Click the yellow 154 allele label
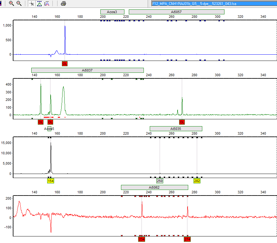The height and width of the screenshot is (243, 277). tap(50, 181)
